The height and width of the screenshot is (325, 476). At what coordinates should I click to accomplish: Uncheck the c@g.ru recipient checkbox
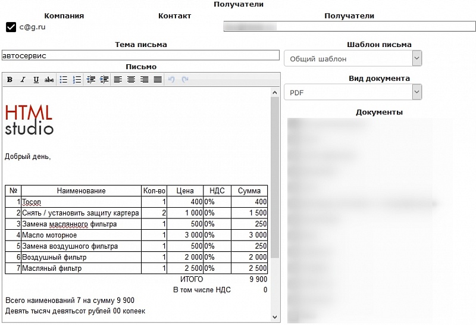coord(11,27)
